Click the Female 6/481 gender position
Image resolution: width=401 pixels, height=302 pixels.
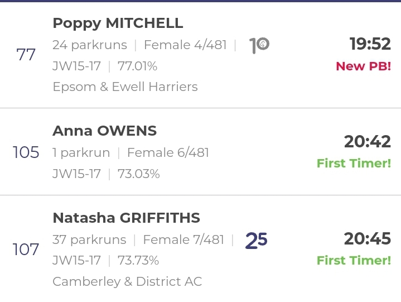(168, 153)
